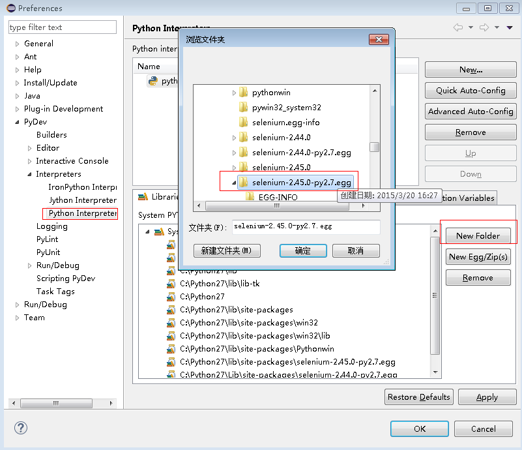522x450 pixels.
Task: Open the PyLint preferences page
Action: coord(48,239)
